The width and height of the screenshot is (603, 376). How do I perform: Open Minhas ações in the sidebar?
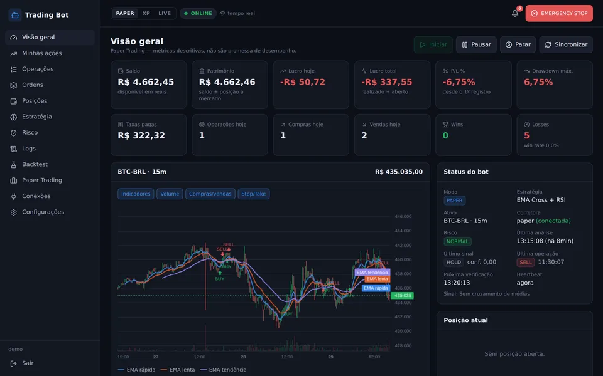(x=50, y=53)
